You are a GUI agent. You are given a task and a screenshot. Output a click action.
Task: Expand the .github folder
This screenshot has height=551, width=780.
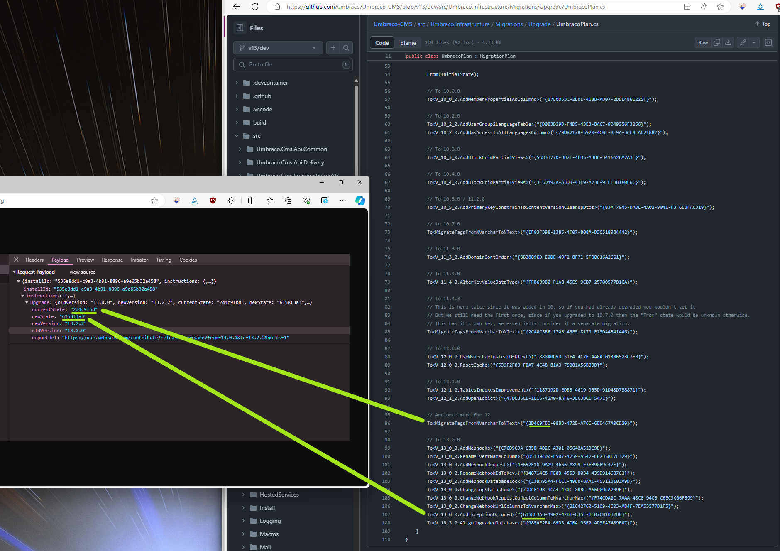click(x=237, y=96)
